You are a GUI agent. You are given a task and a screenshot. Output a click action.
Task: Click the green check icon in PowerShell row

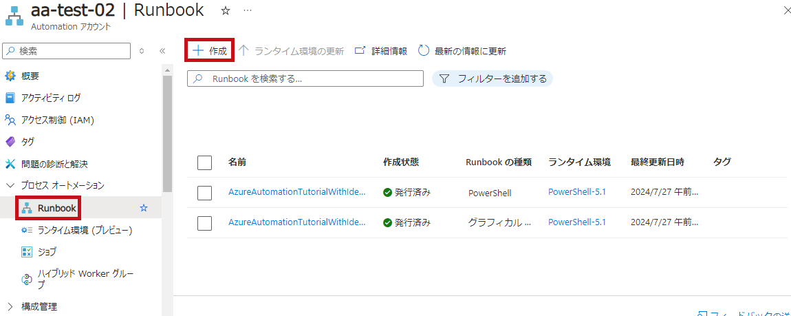click(x=387, y=192)
